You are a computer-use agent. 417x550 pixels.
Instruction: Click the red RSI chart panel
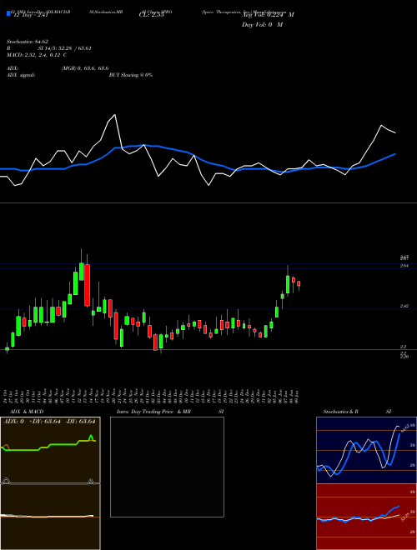(x=366, y=517)
